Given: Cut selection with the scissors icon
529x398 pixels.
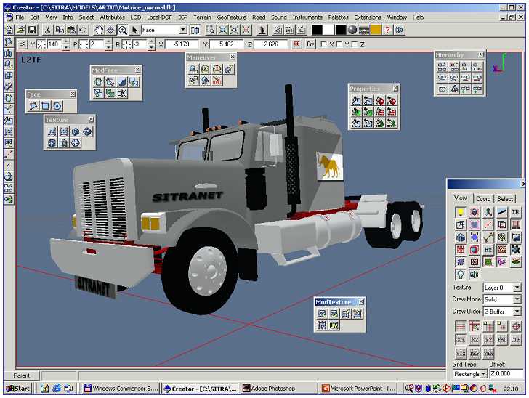Looking at the screenshot, I should [x=47, y=30].
